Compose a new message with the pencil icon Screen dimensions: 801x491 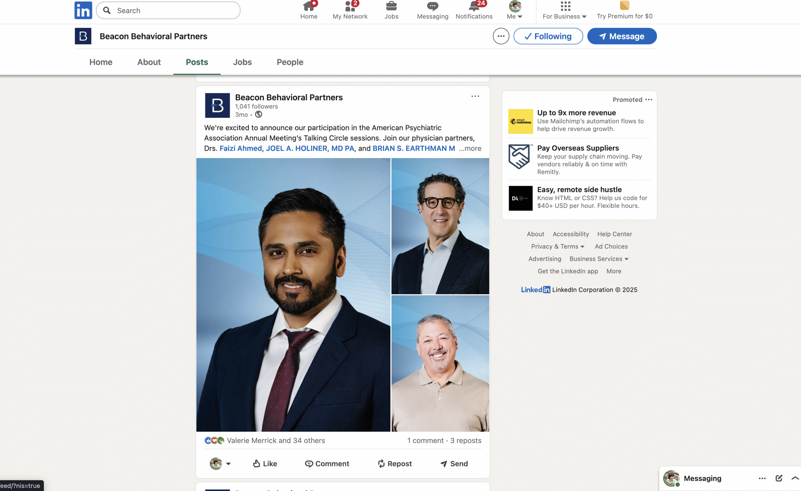(778, 478)
